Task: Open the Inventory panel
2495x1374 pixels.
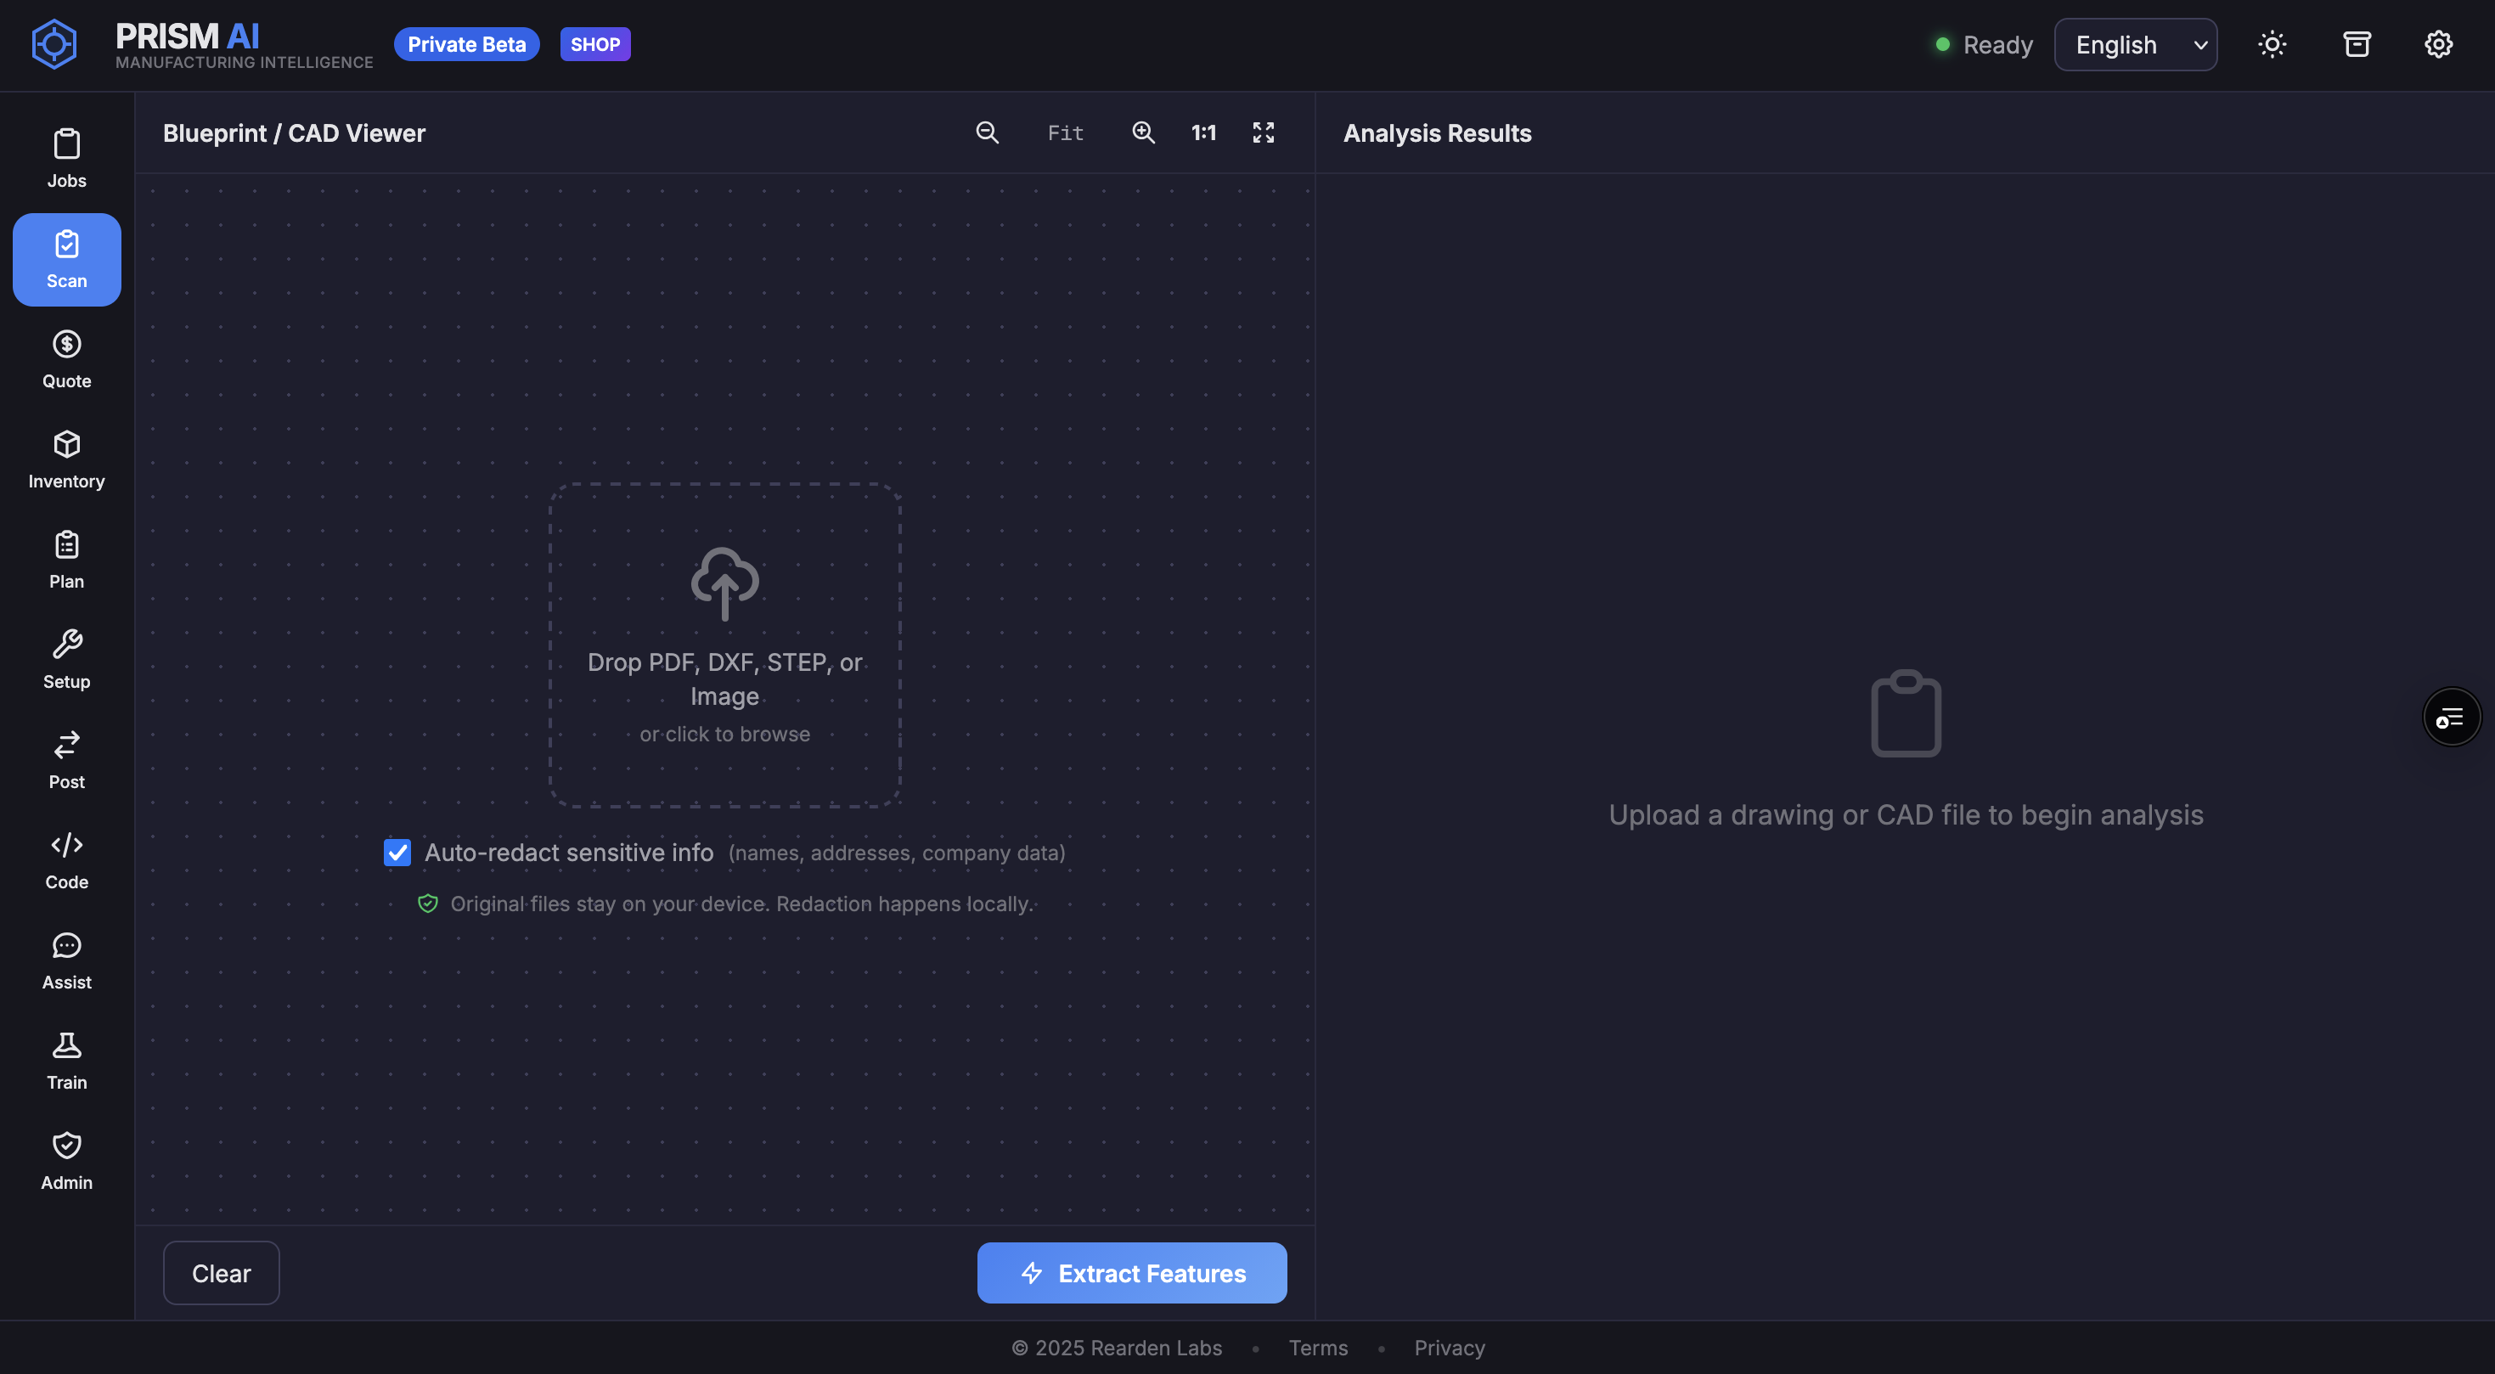Action: pos(66,458)
